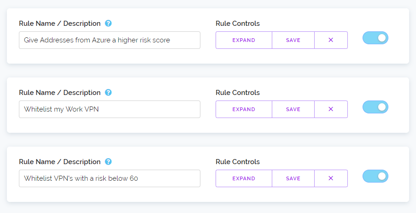This screenshot has width=416, height=213.
Task: Expand the VPN's risk below 60 rule
Action: coord(244,178)
